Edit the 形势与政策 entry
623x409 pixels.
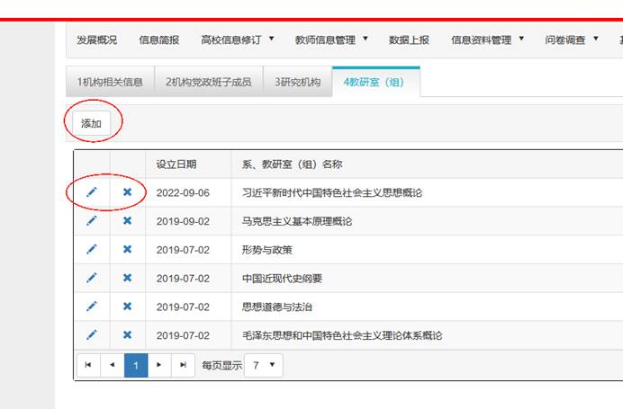tap(91, 250)
